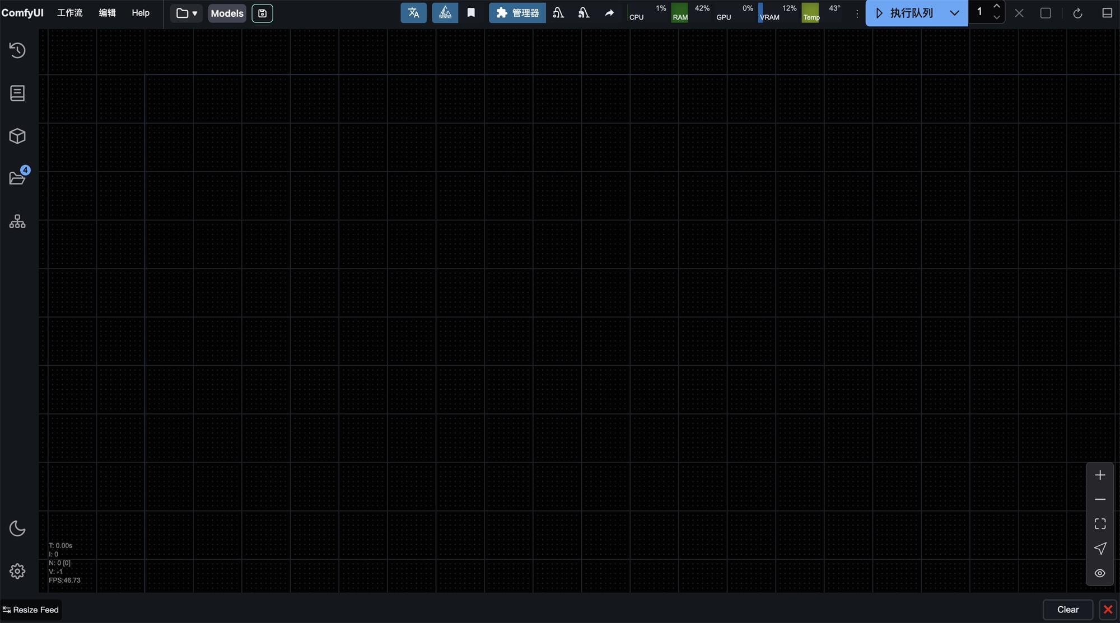1120x623 pixels.
Task: Open the workflows folder sidebar icon
Action: [x=17, y=178]
